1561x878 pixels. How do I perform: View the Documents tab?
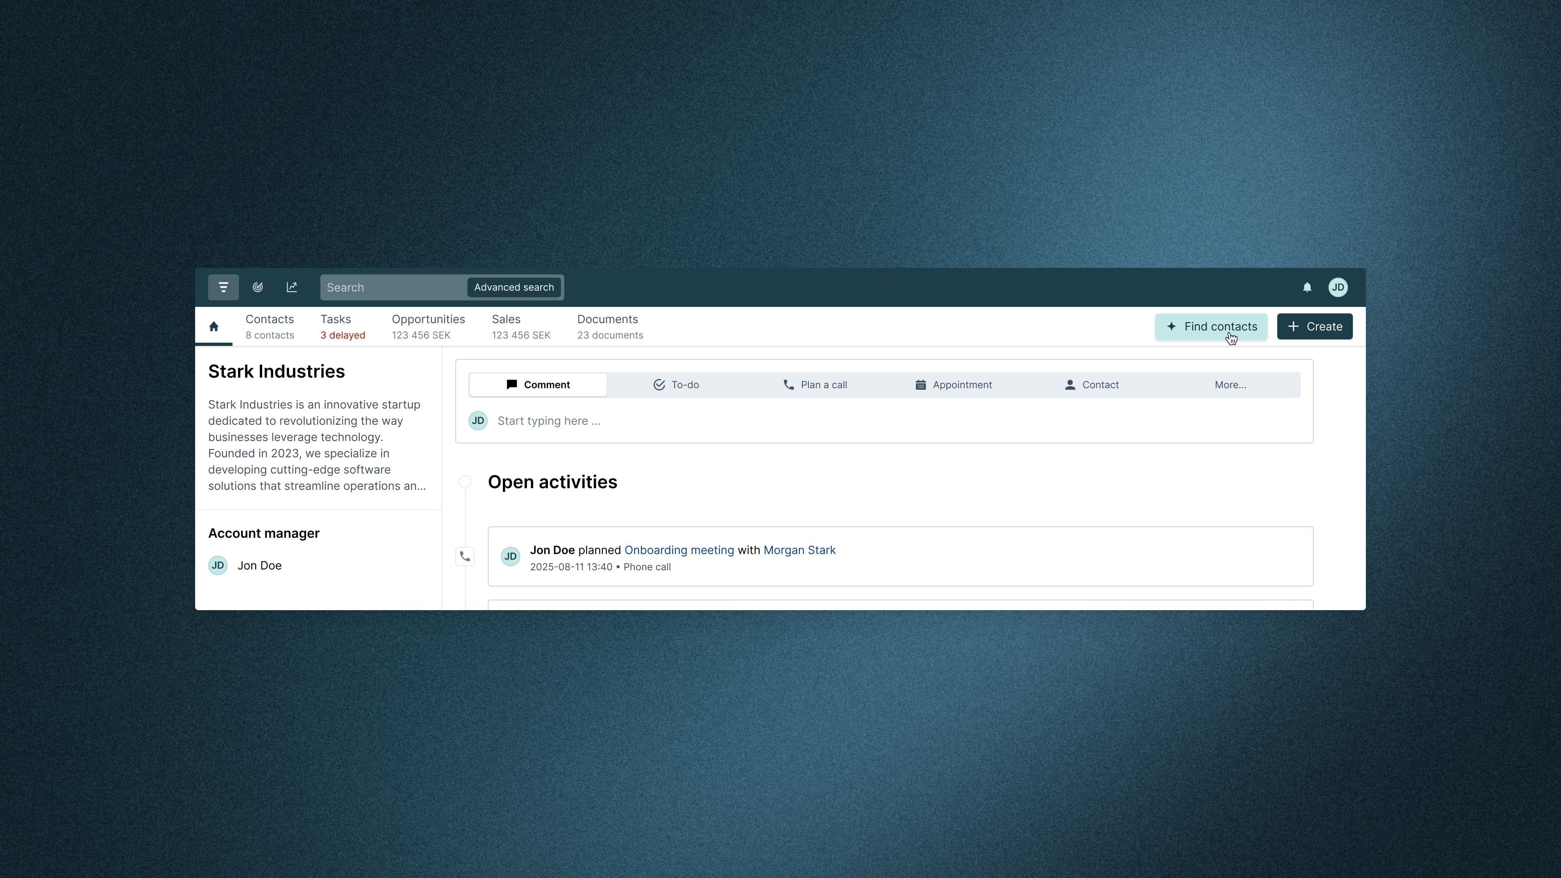pyautogui.click(x=610, y=326)
